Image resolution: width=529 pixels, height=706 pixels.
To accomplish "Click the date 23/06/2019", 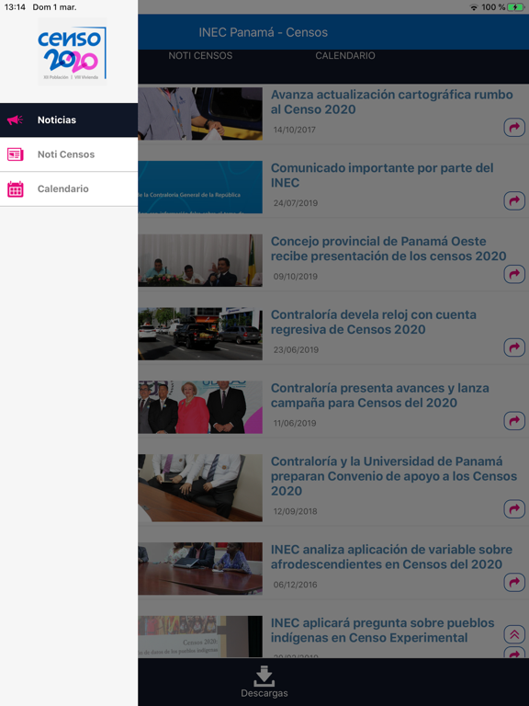I will click(296, 350).
